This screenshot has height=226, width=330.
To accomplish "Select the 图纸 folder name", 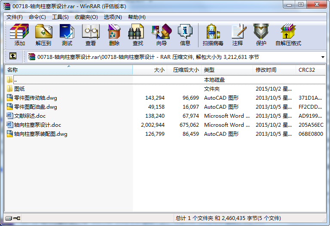I will pos(19,89).
